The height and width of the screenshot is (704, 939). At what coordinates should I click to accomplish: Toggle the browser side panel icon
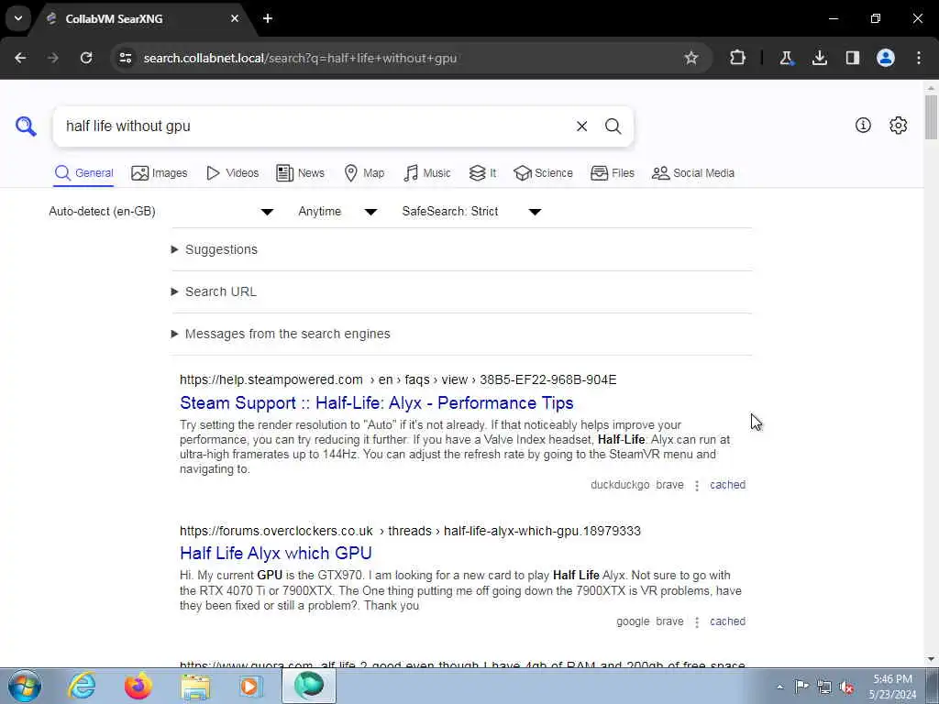click(x=853, y=58)
